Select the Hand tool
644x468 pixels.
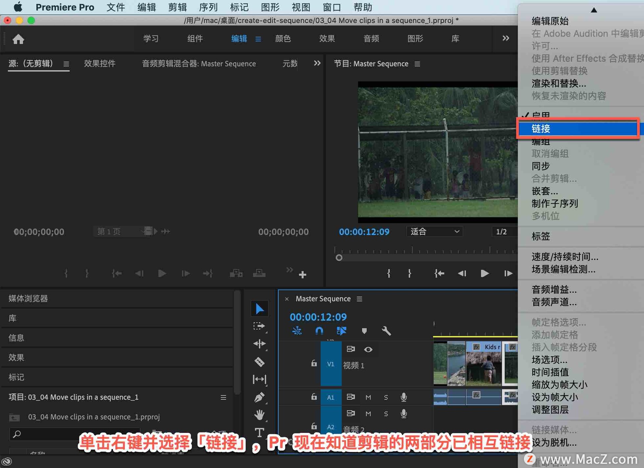coord(259,415)
